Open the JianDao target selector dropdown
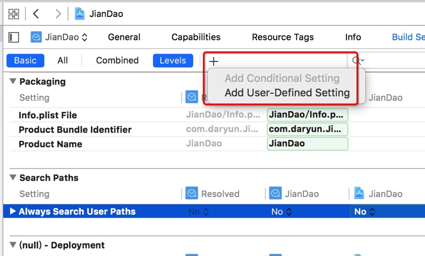Screen dimensions: 425x256 (59, 37)
